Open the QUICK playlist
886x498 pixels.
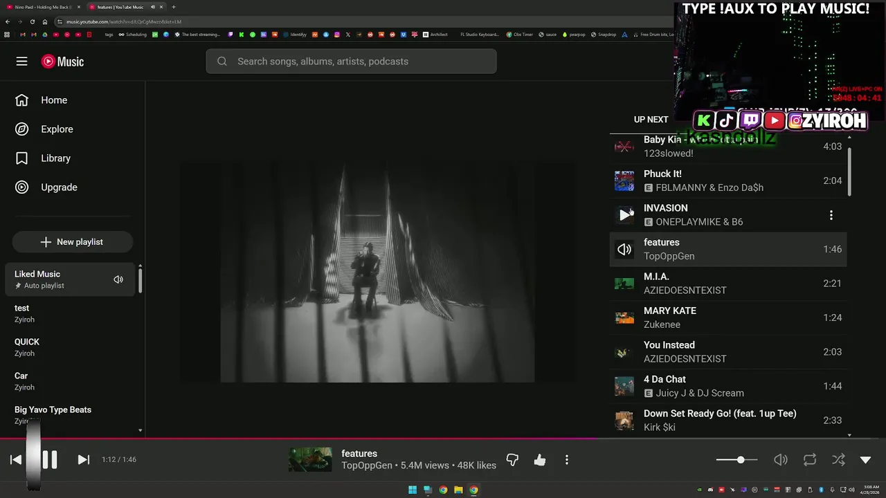pyautogui.click(x=69, y=347)
